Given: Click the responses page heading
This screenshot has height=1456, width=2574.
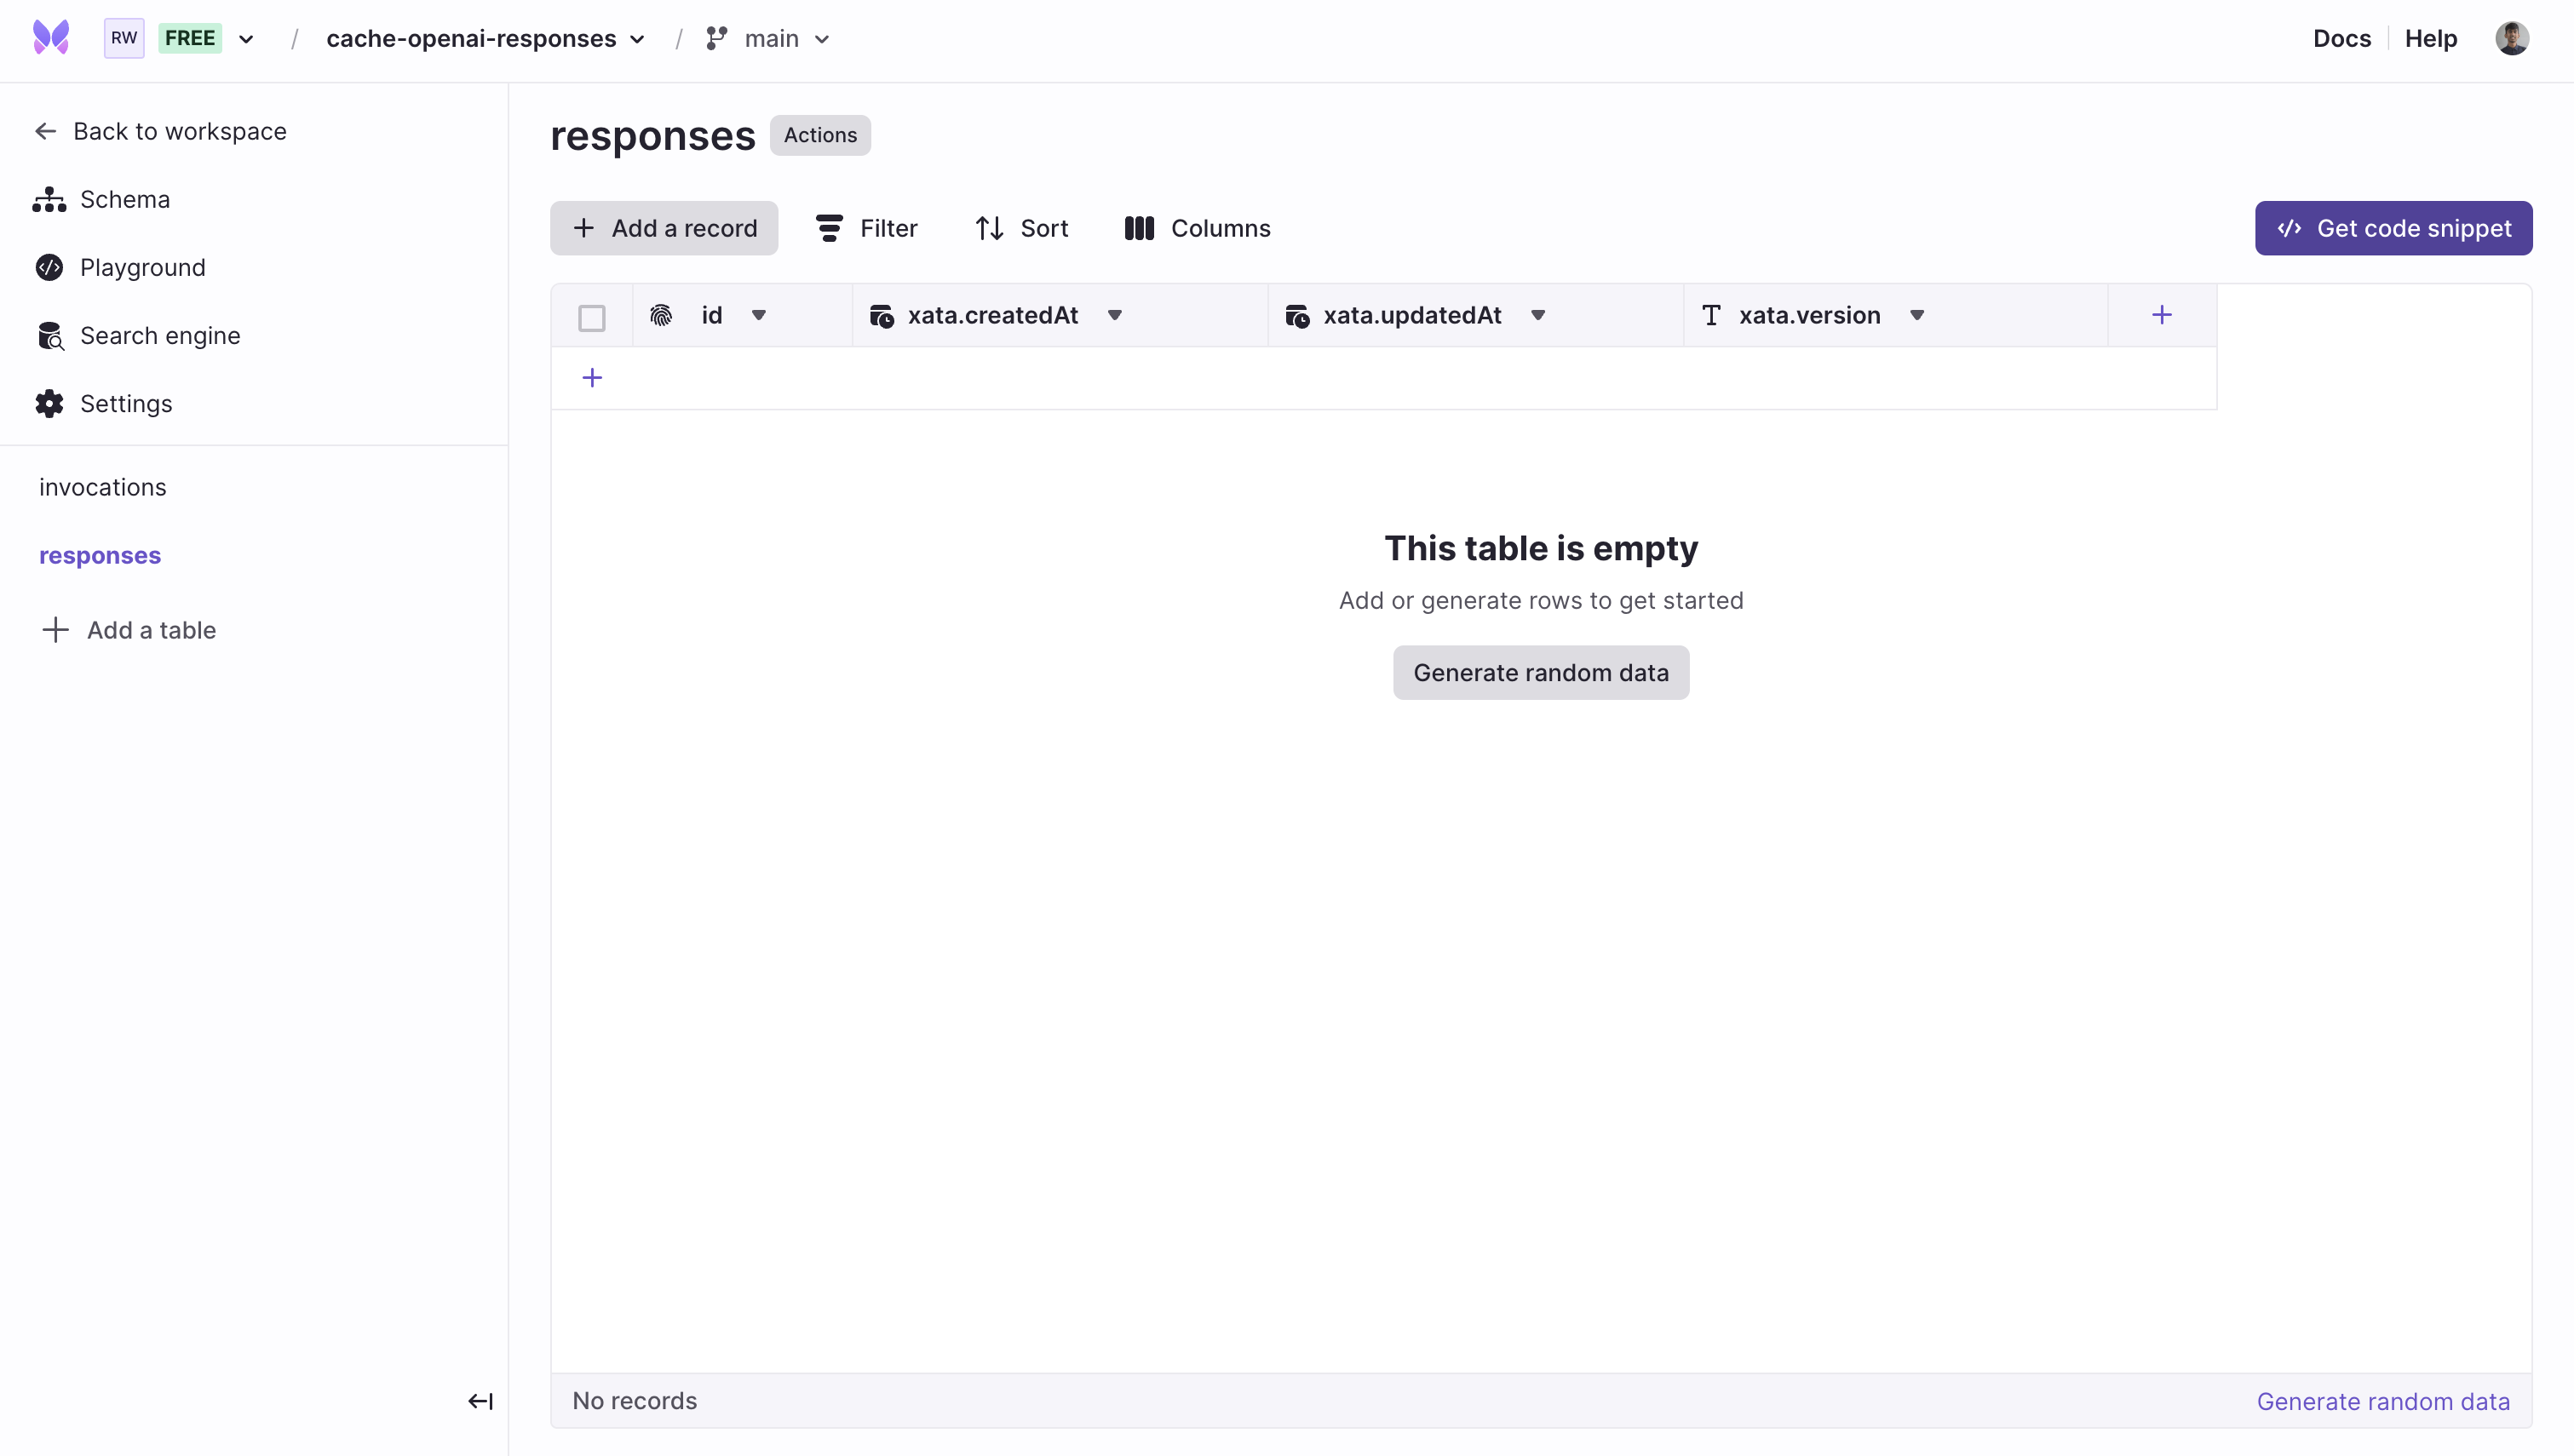Looking at the screenshot, I should point(653,135).
